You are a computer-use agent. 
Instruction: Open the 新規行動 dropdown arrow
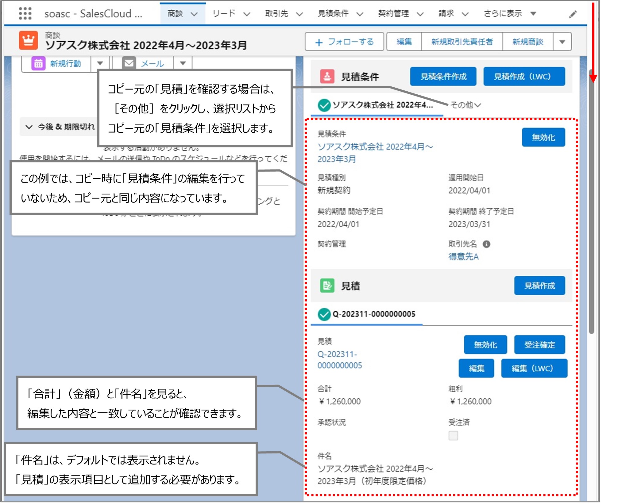[x=100, y=63]
